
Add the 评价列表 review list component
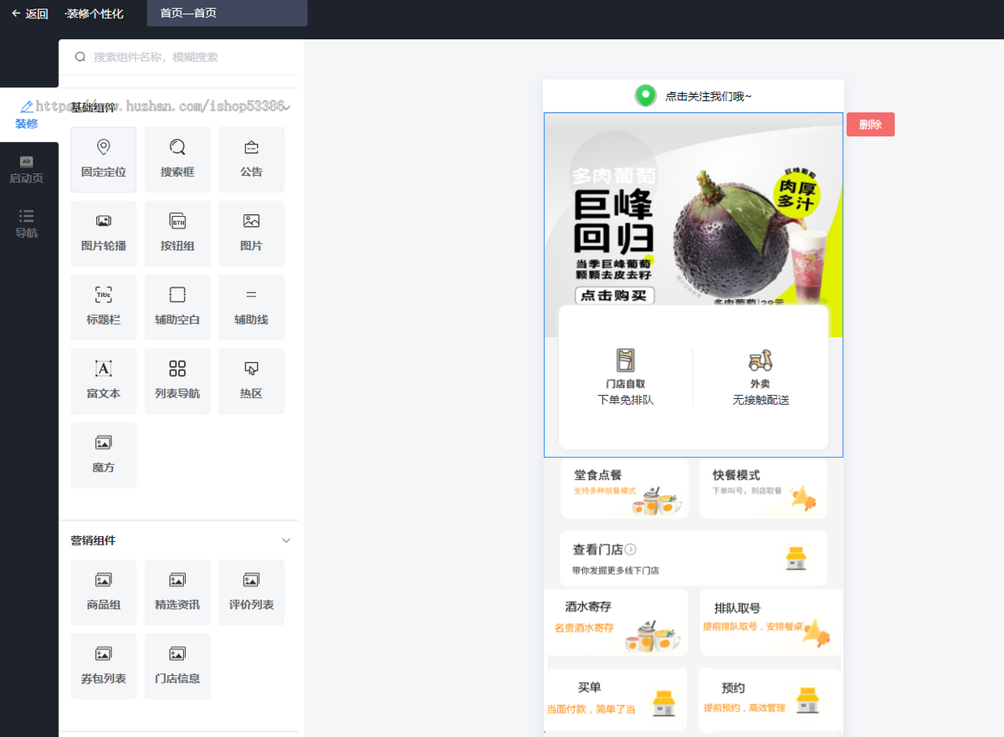(x=251, y=592)
